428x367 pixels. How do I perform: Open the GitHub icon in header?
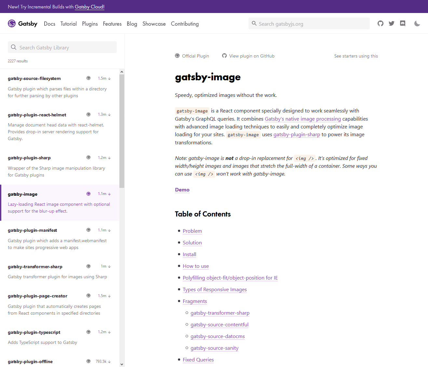[381, 23]
